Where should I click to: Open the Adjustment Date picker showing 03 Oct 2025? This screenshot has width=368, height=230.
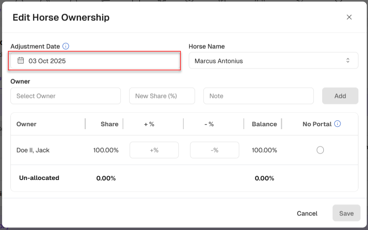(95, 61)
